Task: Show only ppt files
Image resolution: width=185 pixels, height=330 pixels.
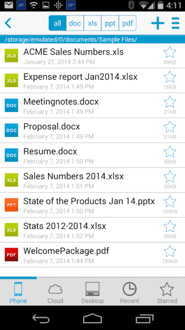Action: [x=110, y=23]
